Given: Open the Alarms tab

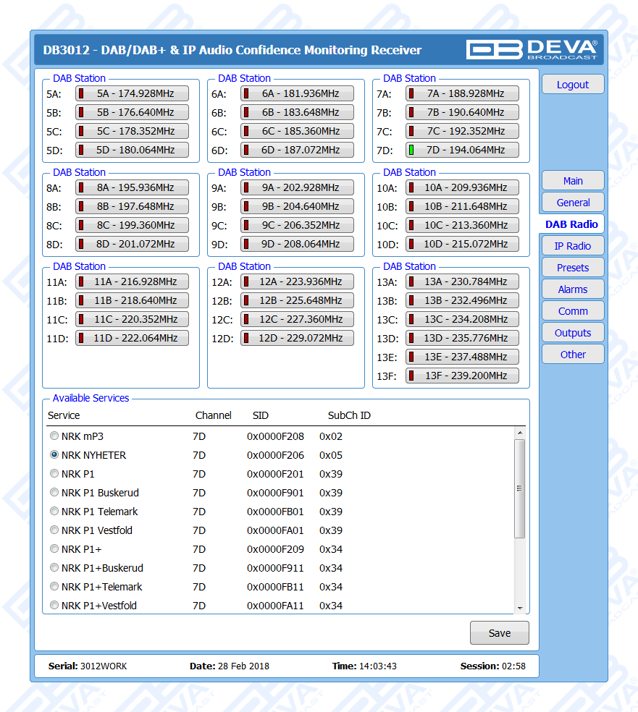Looking at the screenshot, I should pyautogui.click(x=572, y=289).
